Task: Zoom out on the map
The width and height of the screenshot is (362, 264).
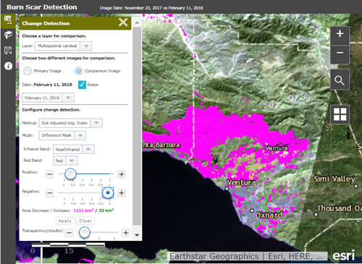Action: click(x=340, y=53)
